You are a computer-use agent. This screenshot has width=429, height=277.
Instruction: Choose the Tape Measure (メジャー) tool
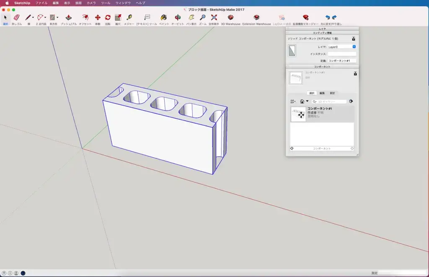[x=129, y=18]
